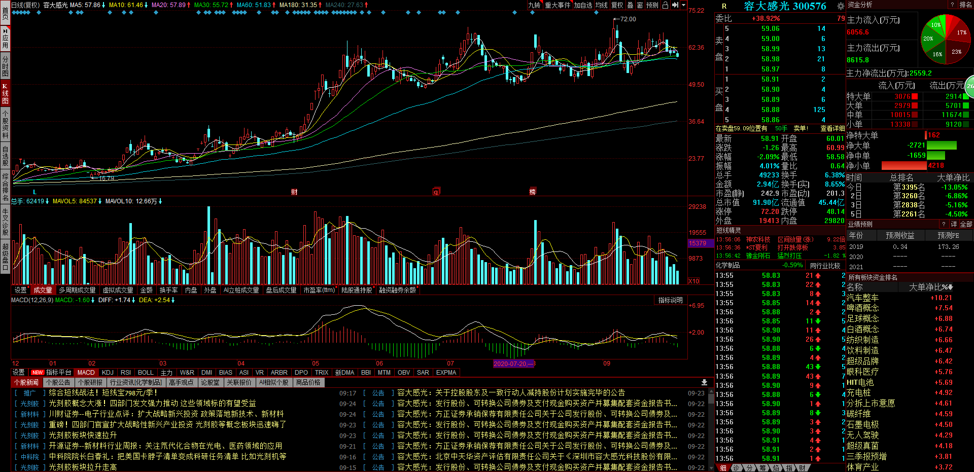This screenshot has height=472, width=974.
Task: Open 牛叉诊股 in left sidebar
Action: tap(5, 222)
